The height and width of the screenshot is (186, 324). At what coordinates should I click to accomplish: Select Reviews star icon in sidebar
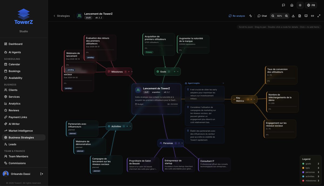pyautogui.click(x=6, y=110)
